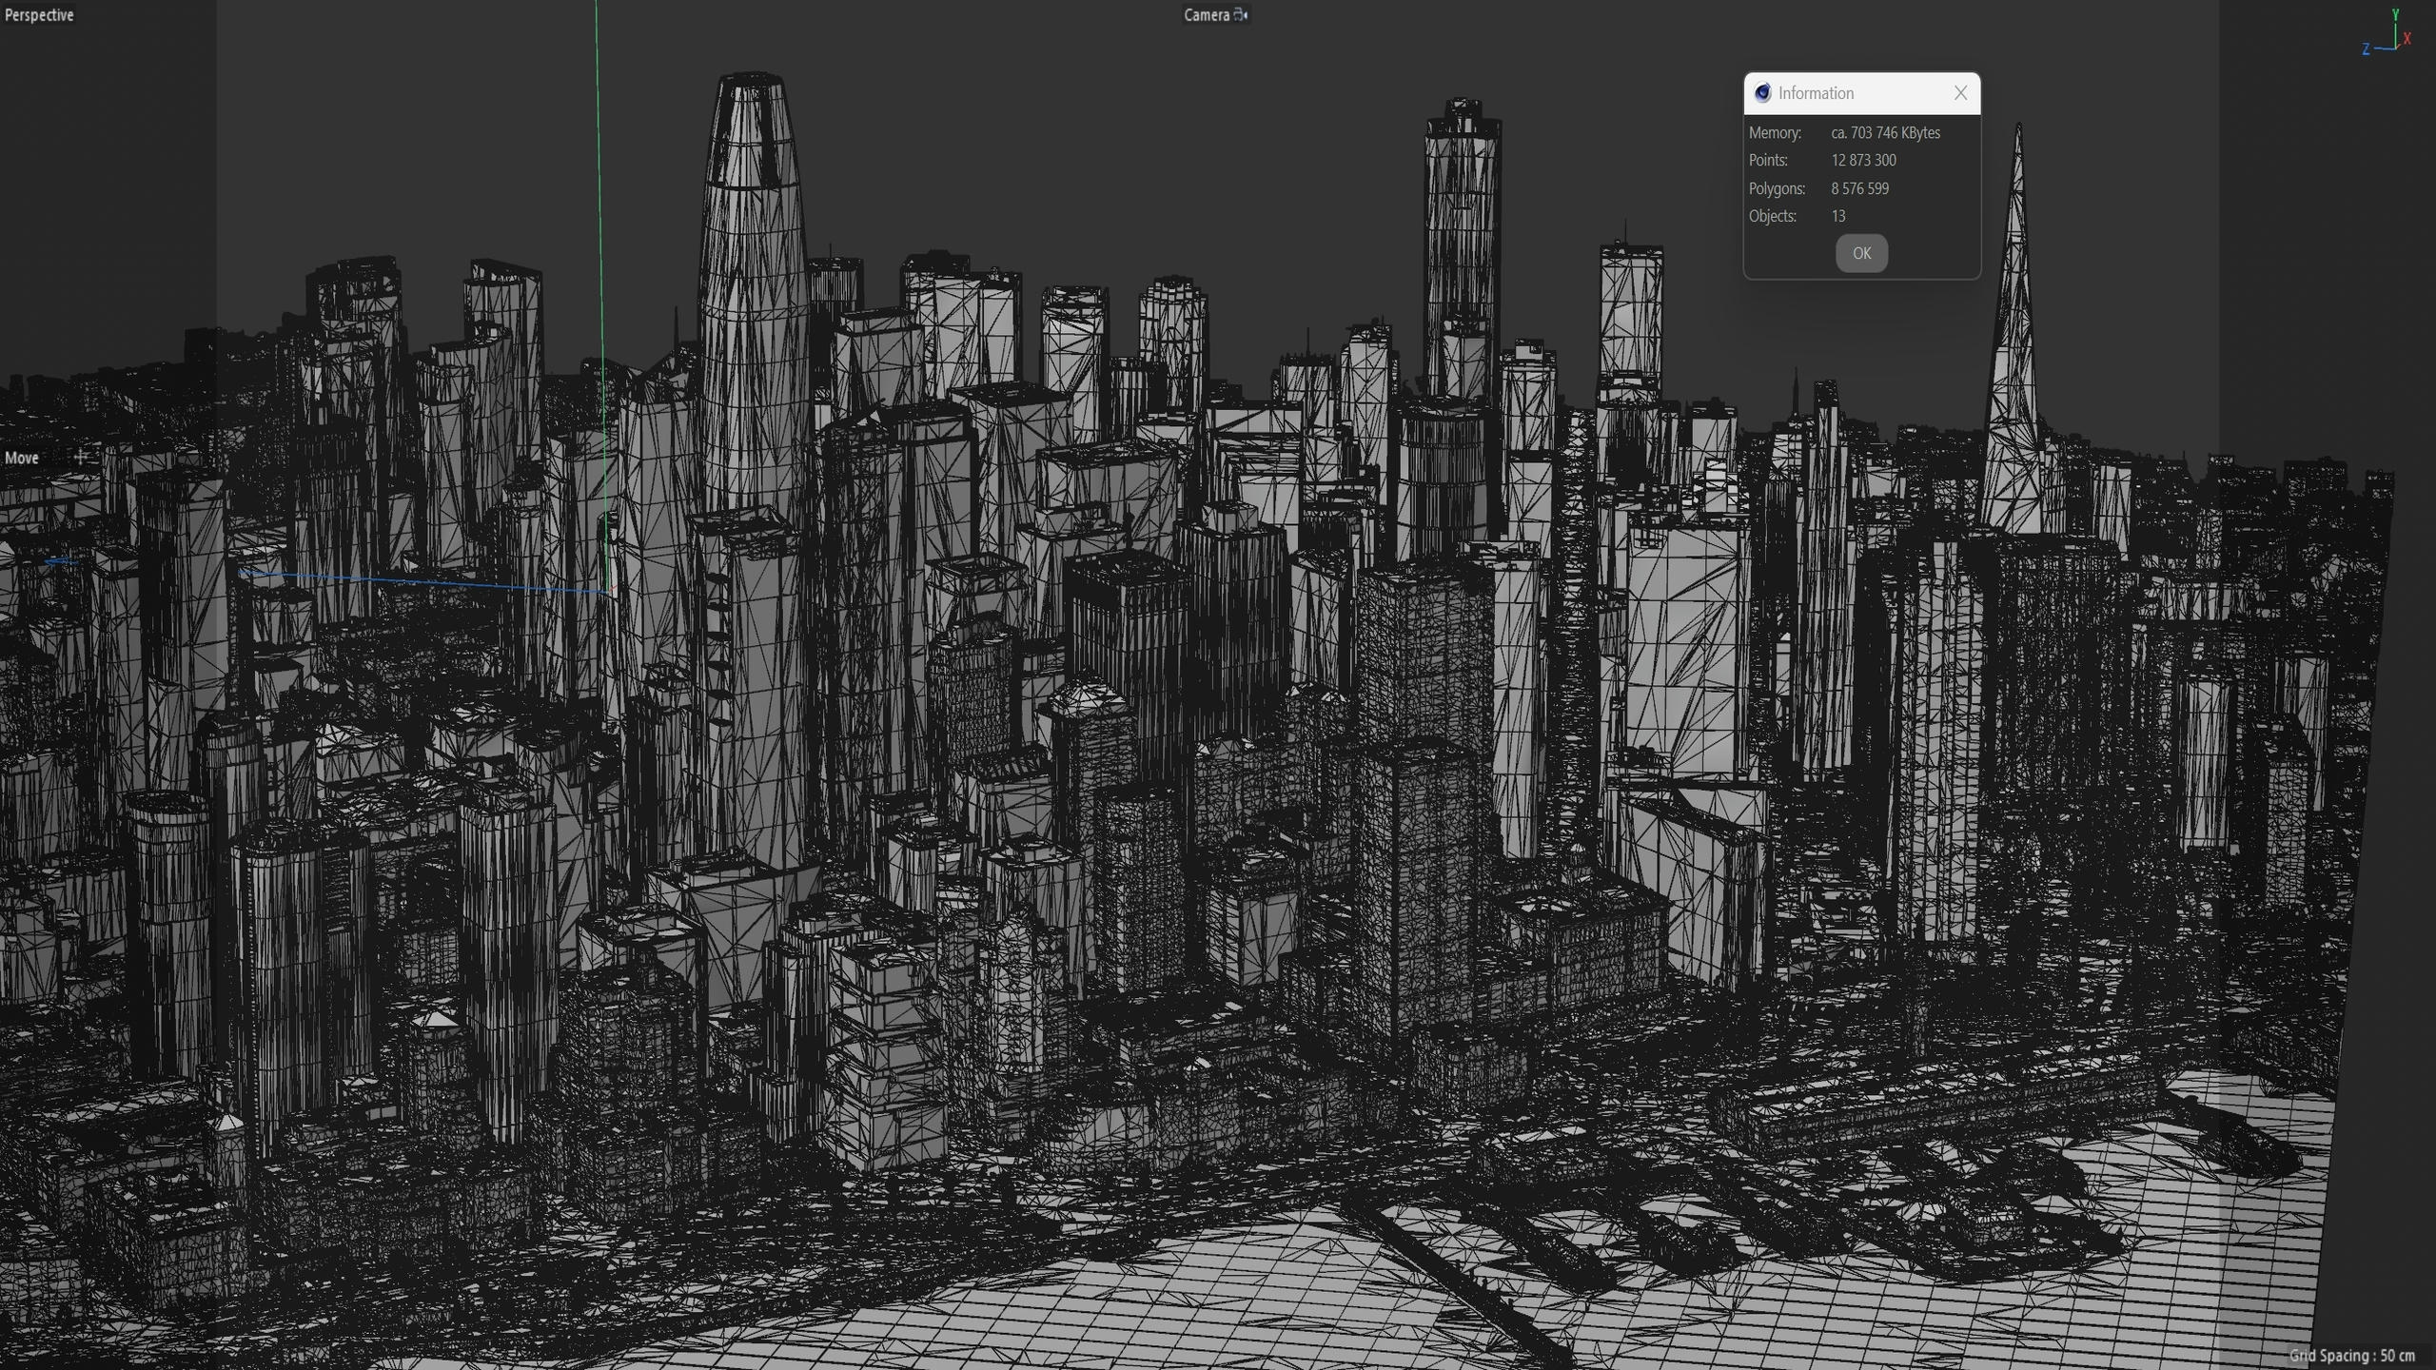Click the move crosshair icon next to Move
The image size is (2436, 1370).
coord(81,458)
